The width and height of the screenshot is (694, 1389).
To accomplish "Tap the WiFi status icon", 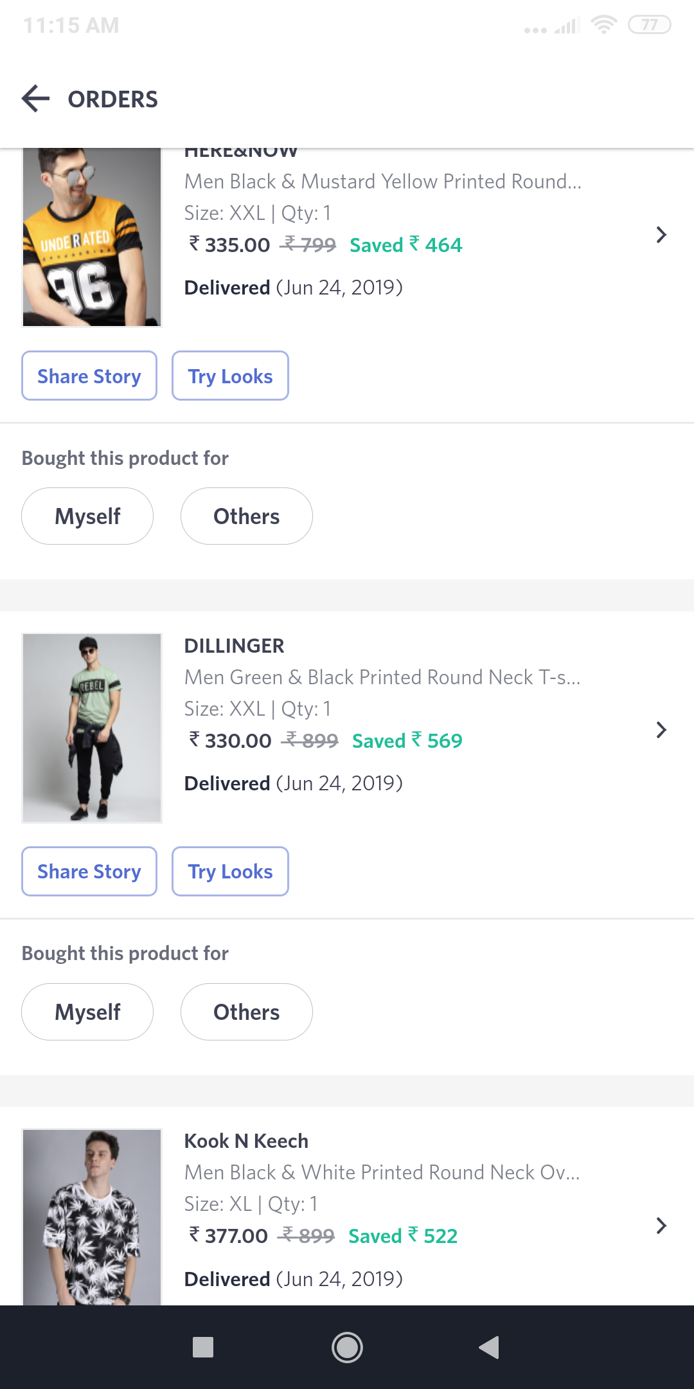I will coord(603,25).
